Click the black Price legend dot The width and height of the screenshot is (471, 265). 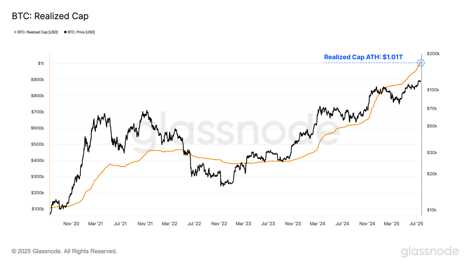[65, 32]
